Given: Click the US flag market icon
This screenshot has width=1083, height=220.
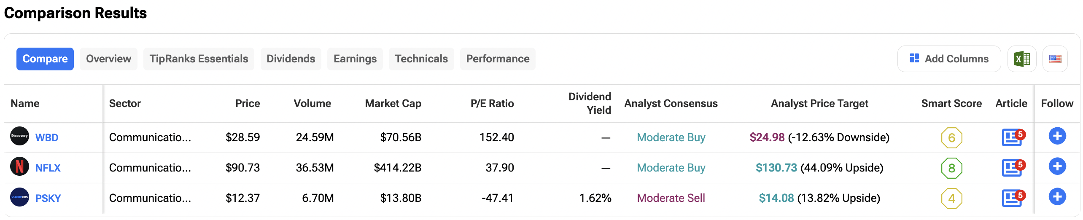Looking at the screenshot, I should tap(1055, 59).
